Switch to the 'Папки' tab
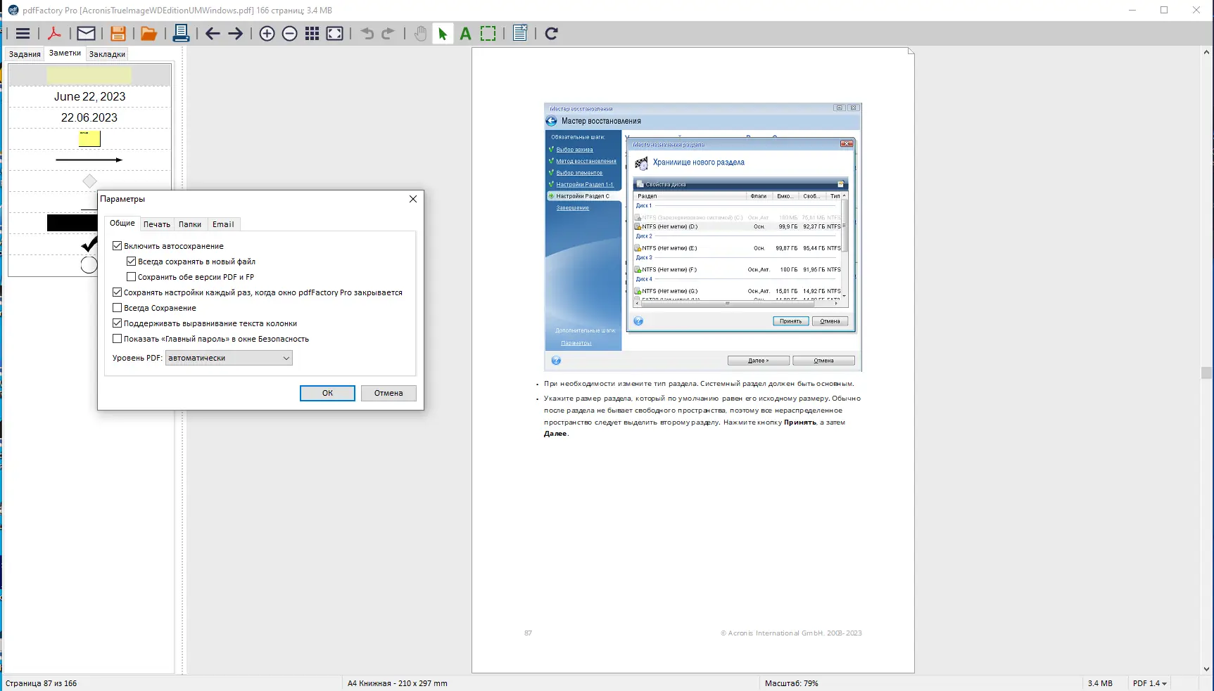The image size is (1214, 691). (x=190, y=224)
